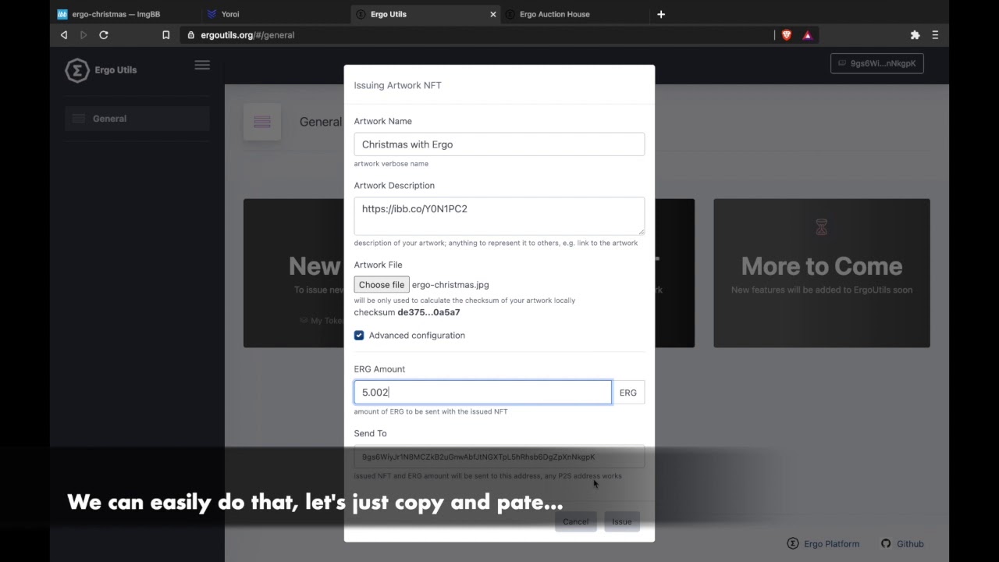Image resolution: width=999 pixels, height=562 pixels.
Task: Bookmark this page with bookmark icon
Action: [165, 35]
